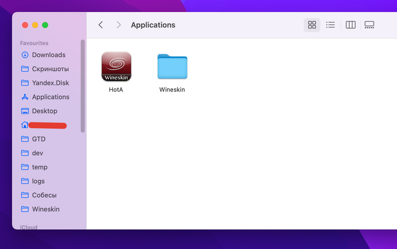Open the HotA Wineskin application
Viewport: 397px width, 249px height.
tap(116, 67)
